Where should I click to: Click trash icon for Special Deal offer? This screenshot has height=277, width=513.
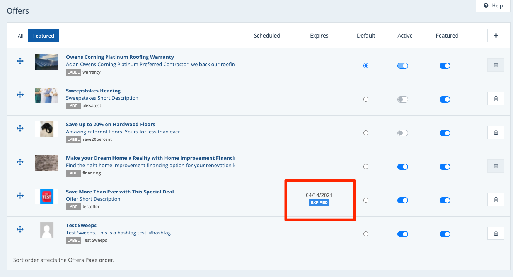click(x=496, y=200)
